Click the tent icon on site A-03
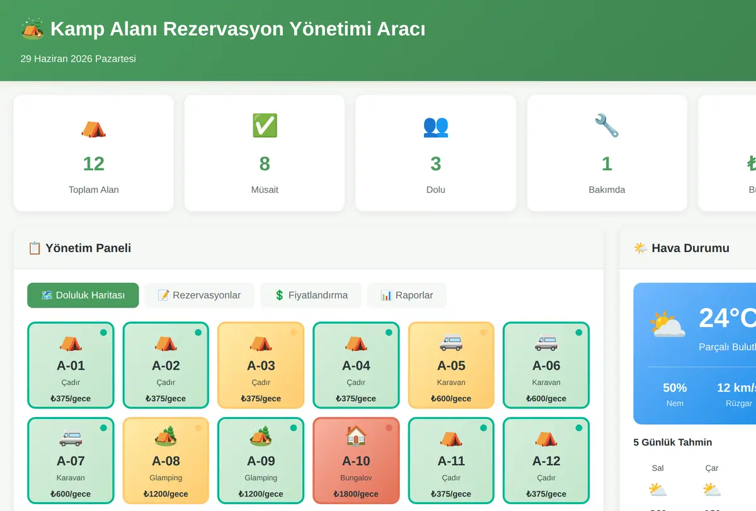Viewport: 756px width, 511px height. tap(261, 343)
